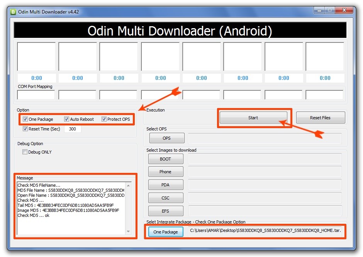Image resolution: width=363 pixels, height=257 pixels.
Task: Choose the BOOT image button
Action: click(x=165, y=159)
